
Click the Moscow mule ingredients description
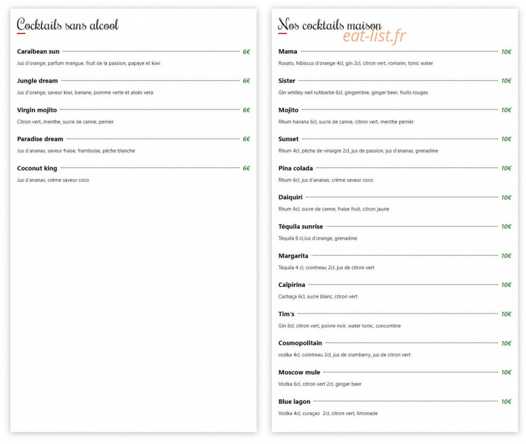(x=320, y=384)
